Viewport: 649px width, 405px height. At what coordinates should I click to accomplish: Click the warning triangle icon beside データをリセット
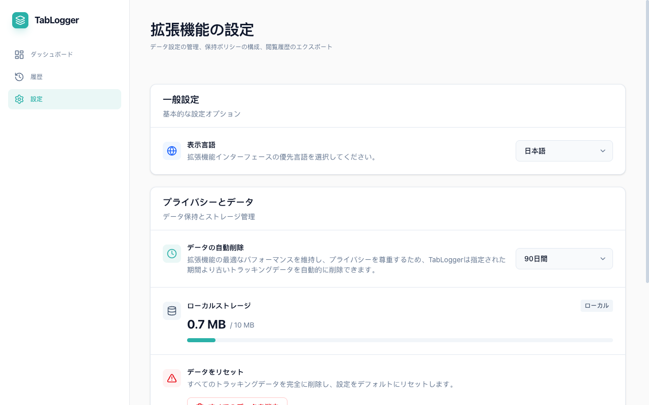coord(172,378)
